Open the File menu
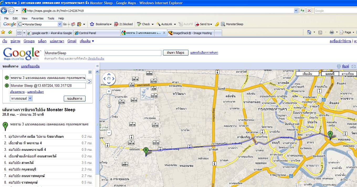Image resolution: width=357 pixels, height=187 pixels. pyautogui.click(x=6, y=18)
